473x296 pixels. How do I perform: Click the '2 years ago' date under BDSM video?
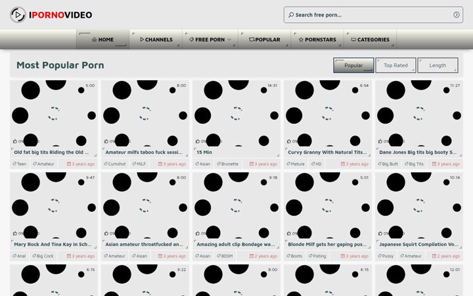point(263,256)
